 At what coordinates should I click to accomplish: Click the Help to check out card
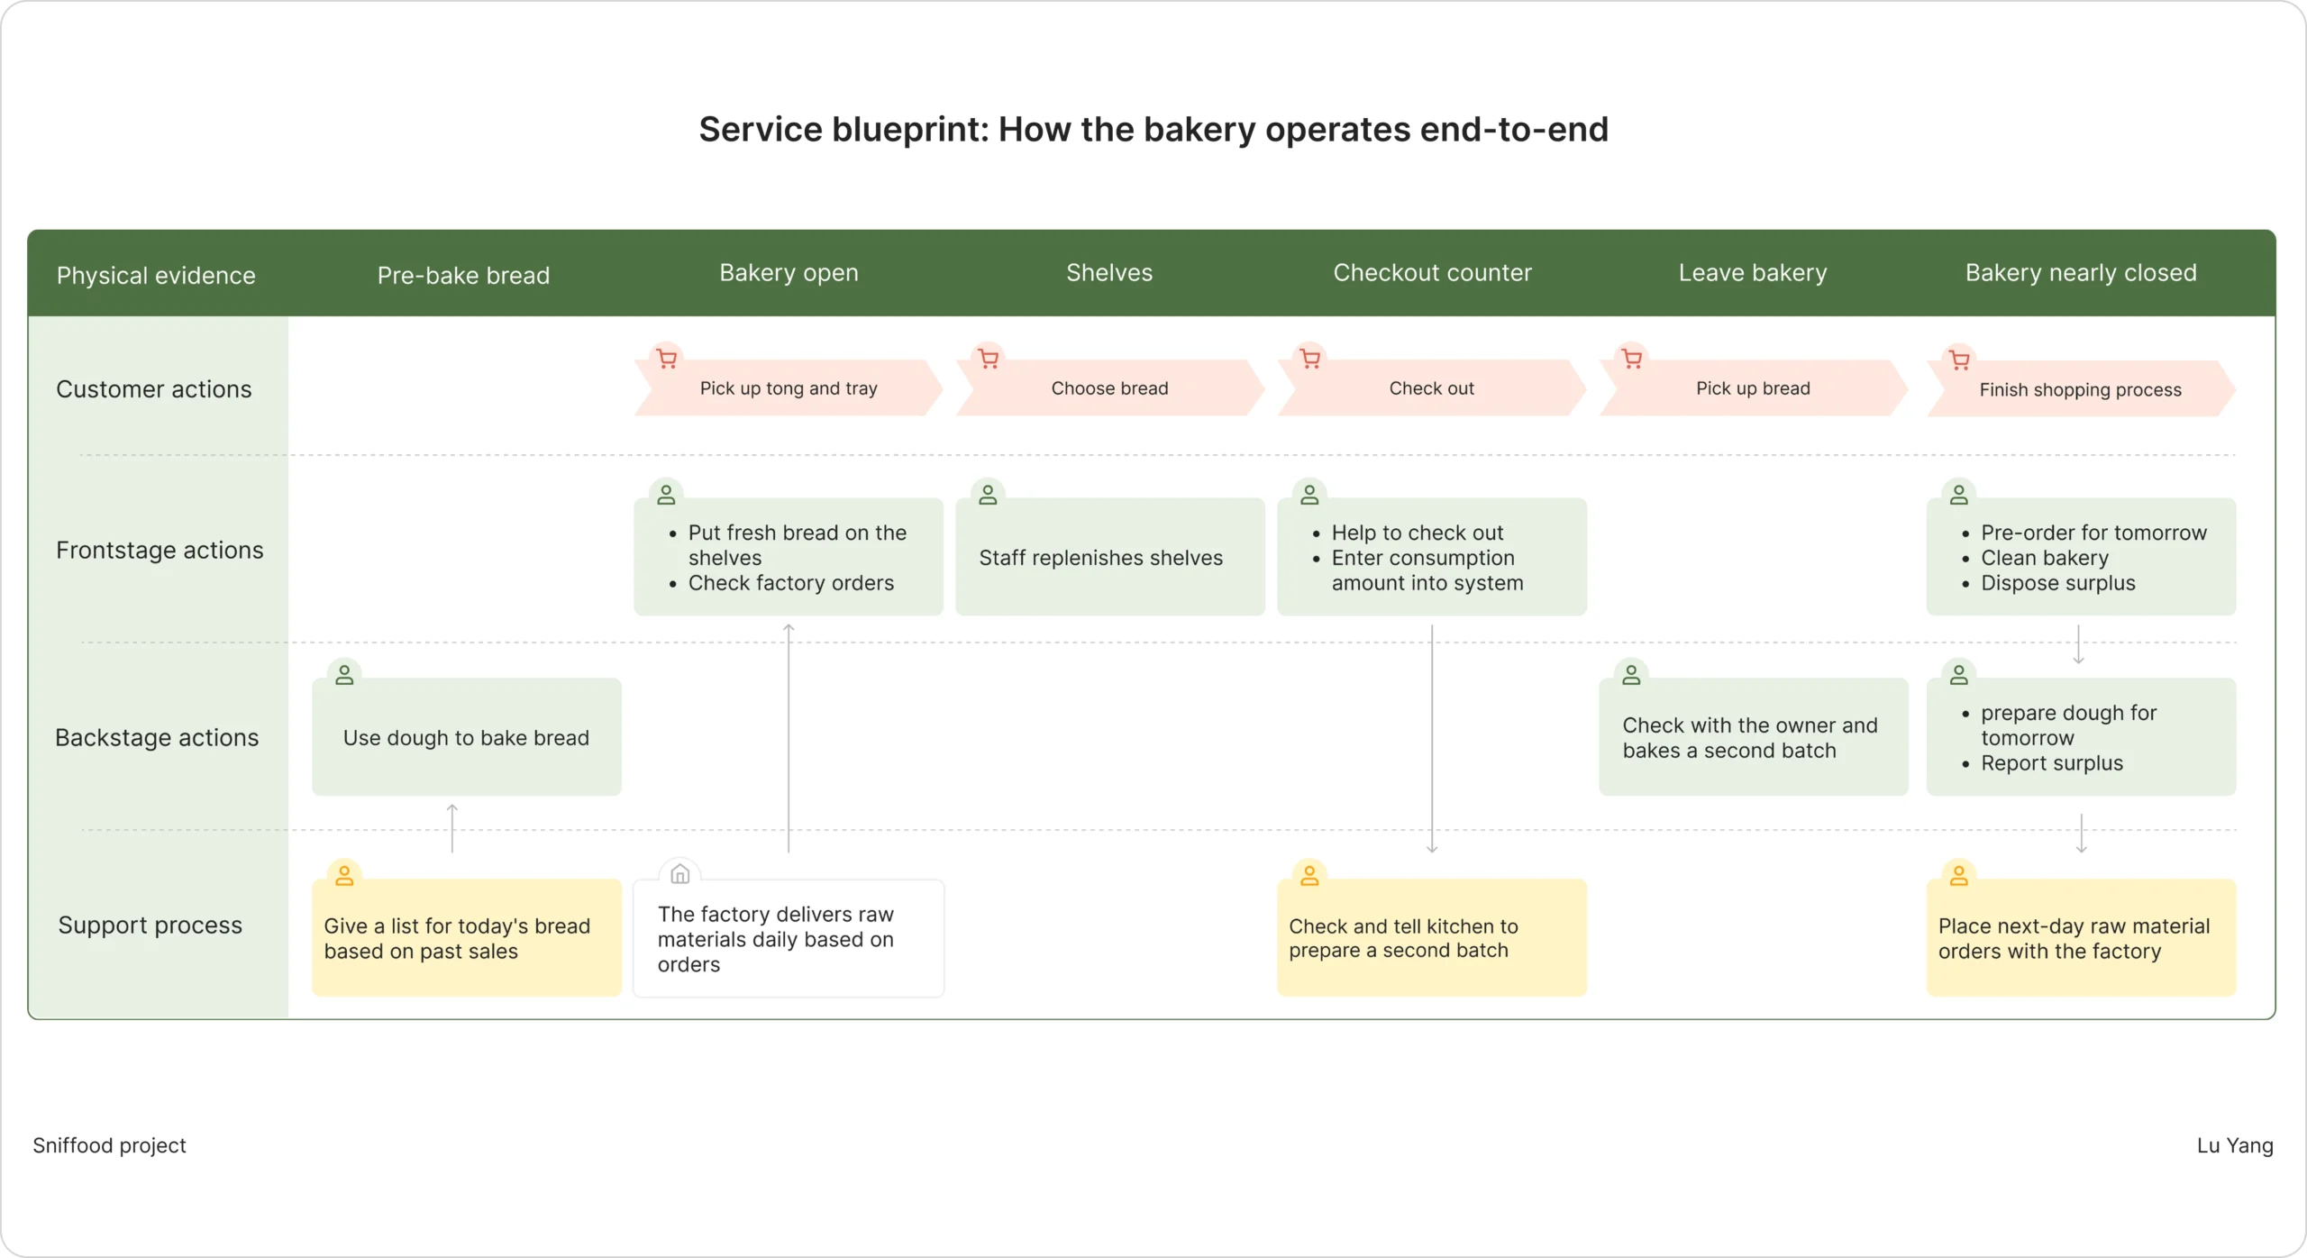point(1431,558)
